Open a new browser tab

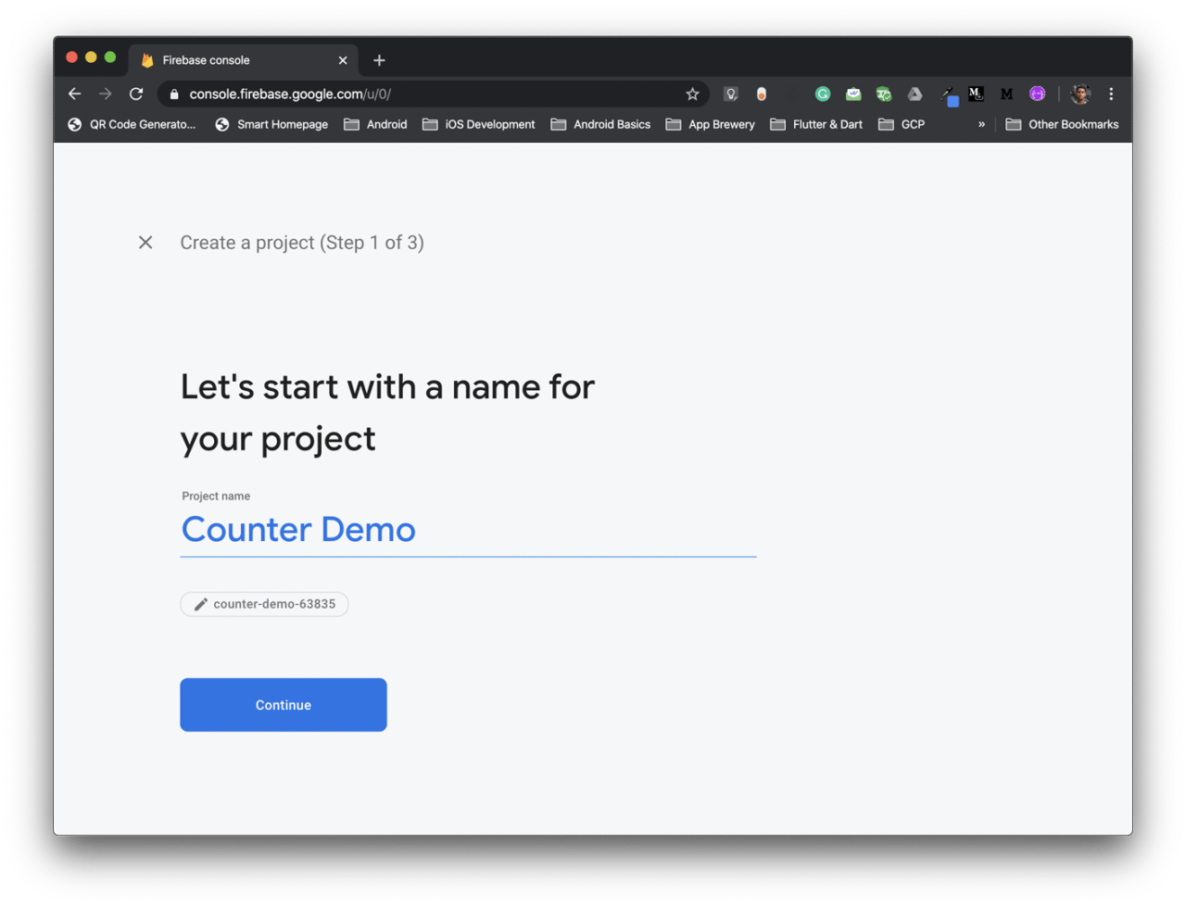click(x=379, y=60)
